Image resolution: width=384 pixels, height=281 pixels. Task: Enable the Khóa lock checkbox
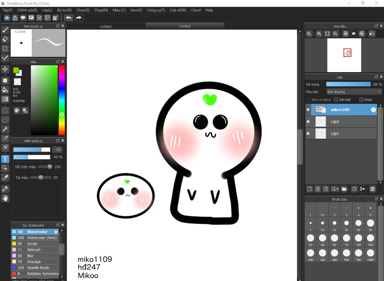(x=361, y=100)
